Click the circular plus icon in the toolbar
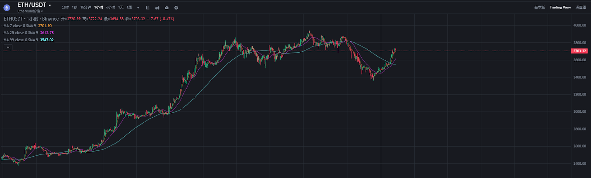This screenshot has height=178, width=591. [176, 7]
